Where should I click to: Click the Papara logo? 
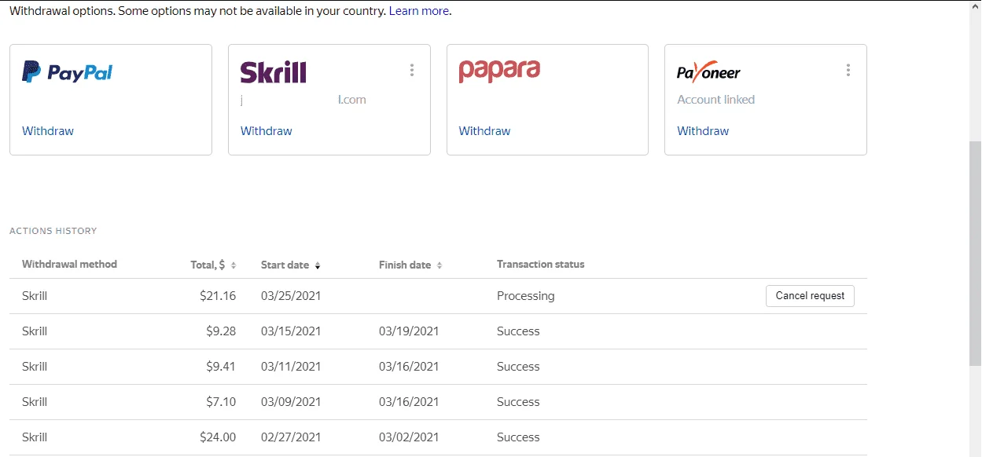tap(499, 71)
